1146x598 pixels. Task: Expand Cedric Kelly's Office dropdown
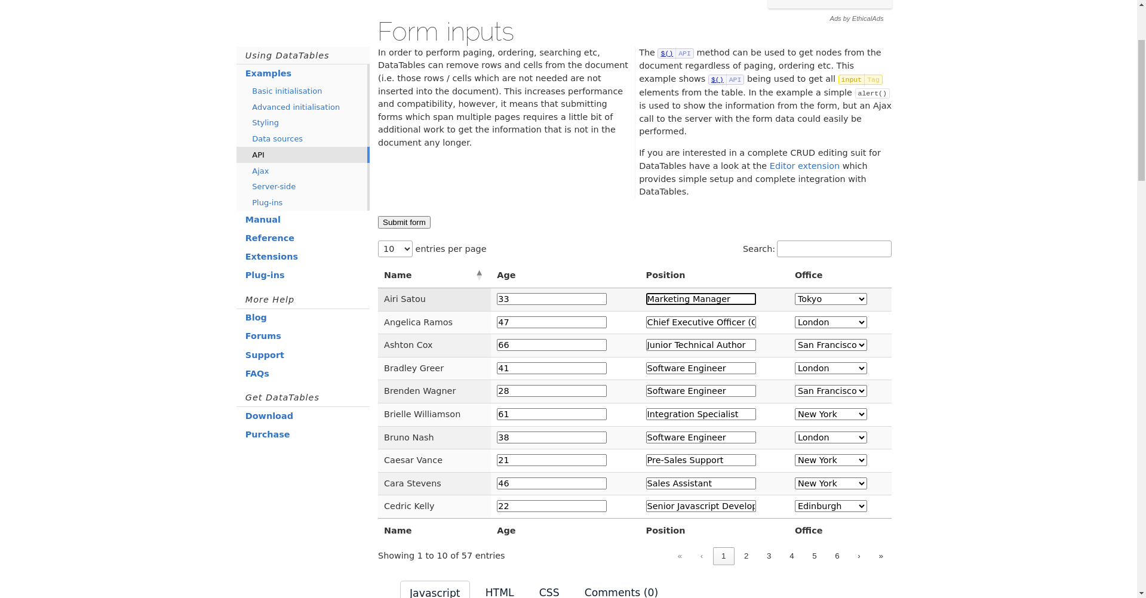click(x=830, y=506)
